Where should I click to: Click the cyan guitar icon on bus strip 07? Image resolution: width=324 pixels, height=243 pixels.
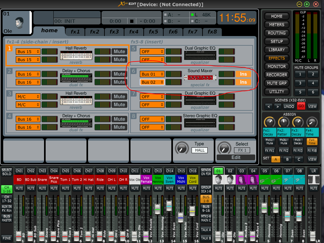[x=288, y=180]
